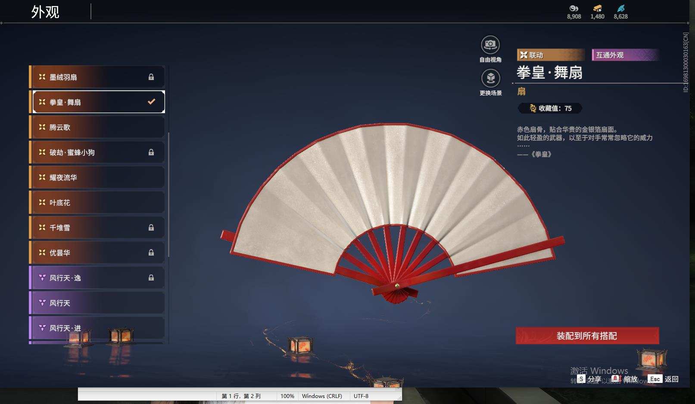695x404 pixels.
Task: Click the lock icon on 墨绒羽扇
Action: (x=151, y=77)
